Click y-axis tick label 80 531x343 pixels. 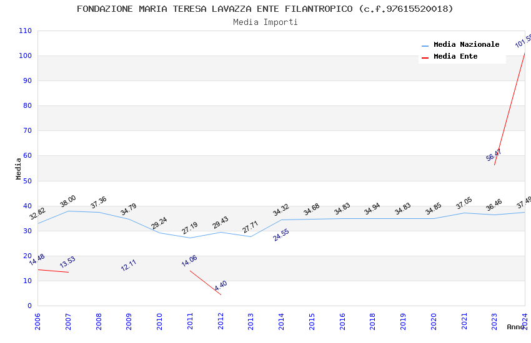[27, 106]
